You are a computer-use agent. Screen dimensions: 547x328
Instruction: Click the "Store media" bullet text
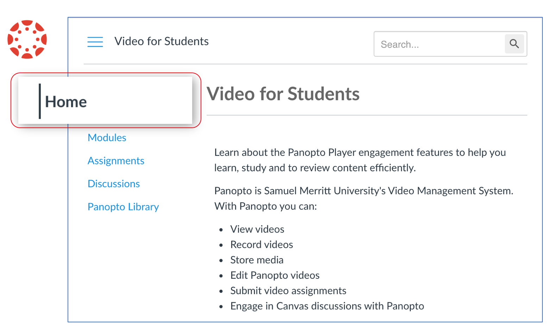[x=257, y=260]
